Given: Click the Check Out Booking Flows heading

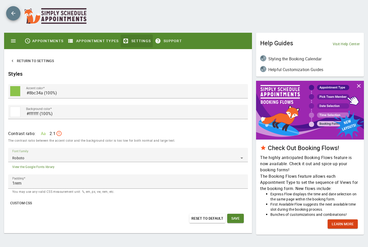Looking at the screenshot, I should point(303,148).
